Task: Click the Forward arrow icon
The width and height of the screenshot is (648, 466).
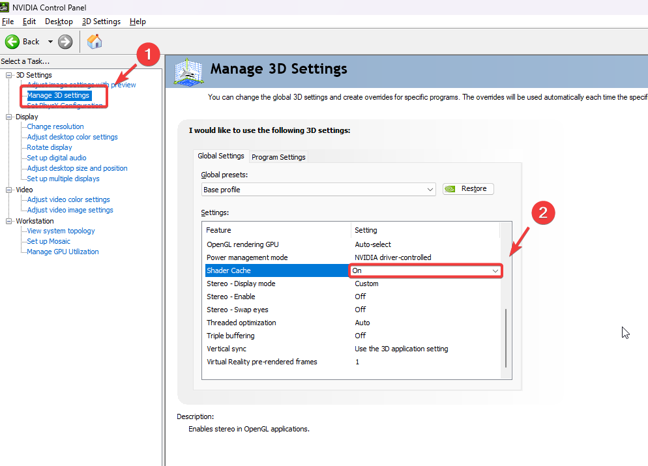Action: coord(65,42)
